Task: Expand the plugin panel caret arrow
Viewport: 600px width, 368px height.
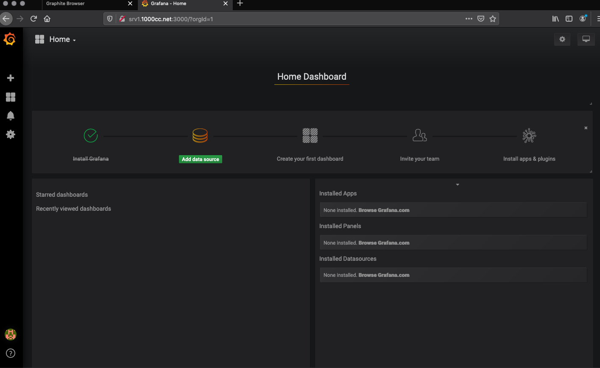Action: point(457,185)
